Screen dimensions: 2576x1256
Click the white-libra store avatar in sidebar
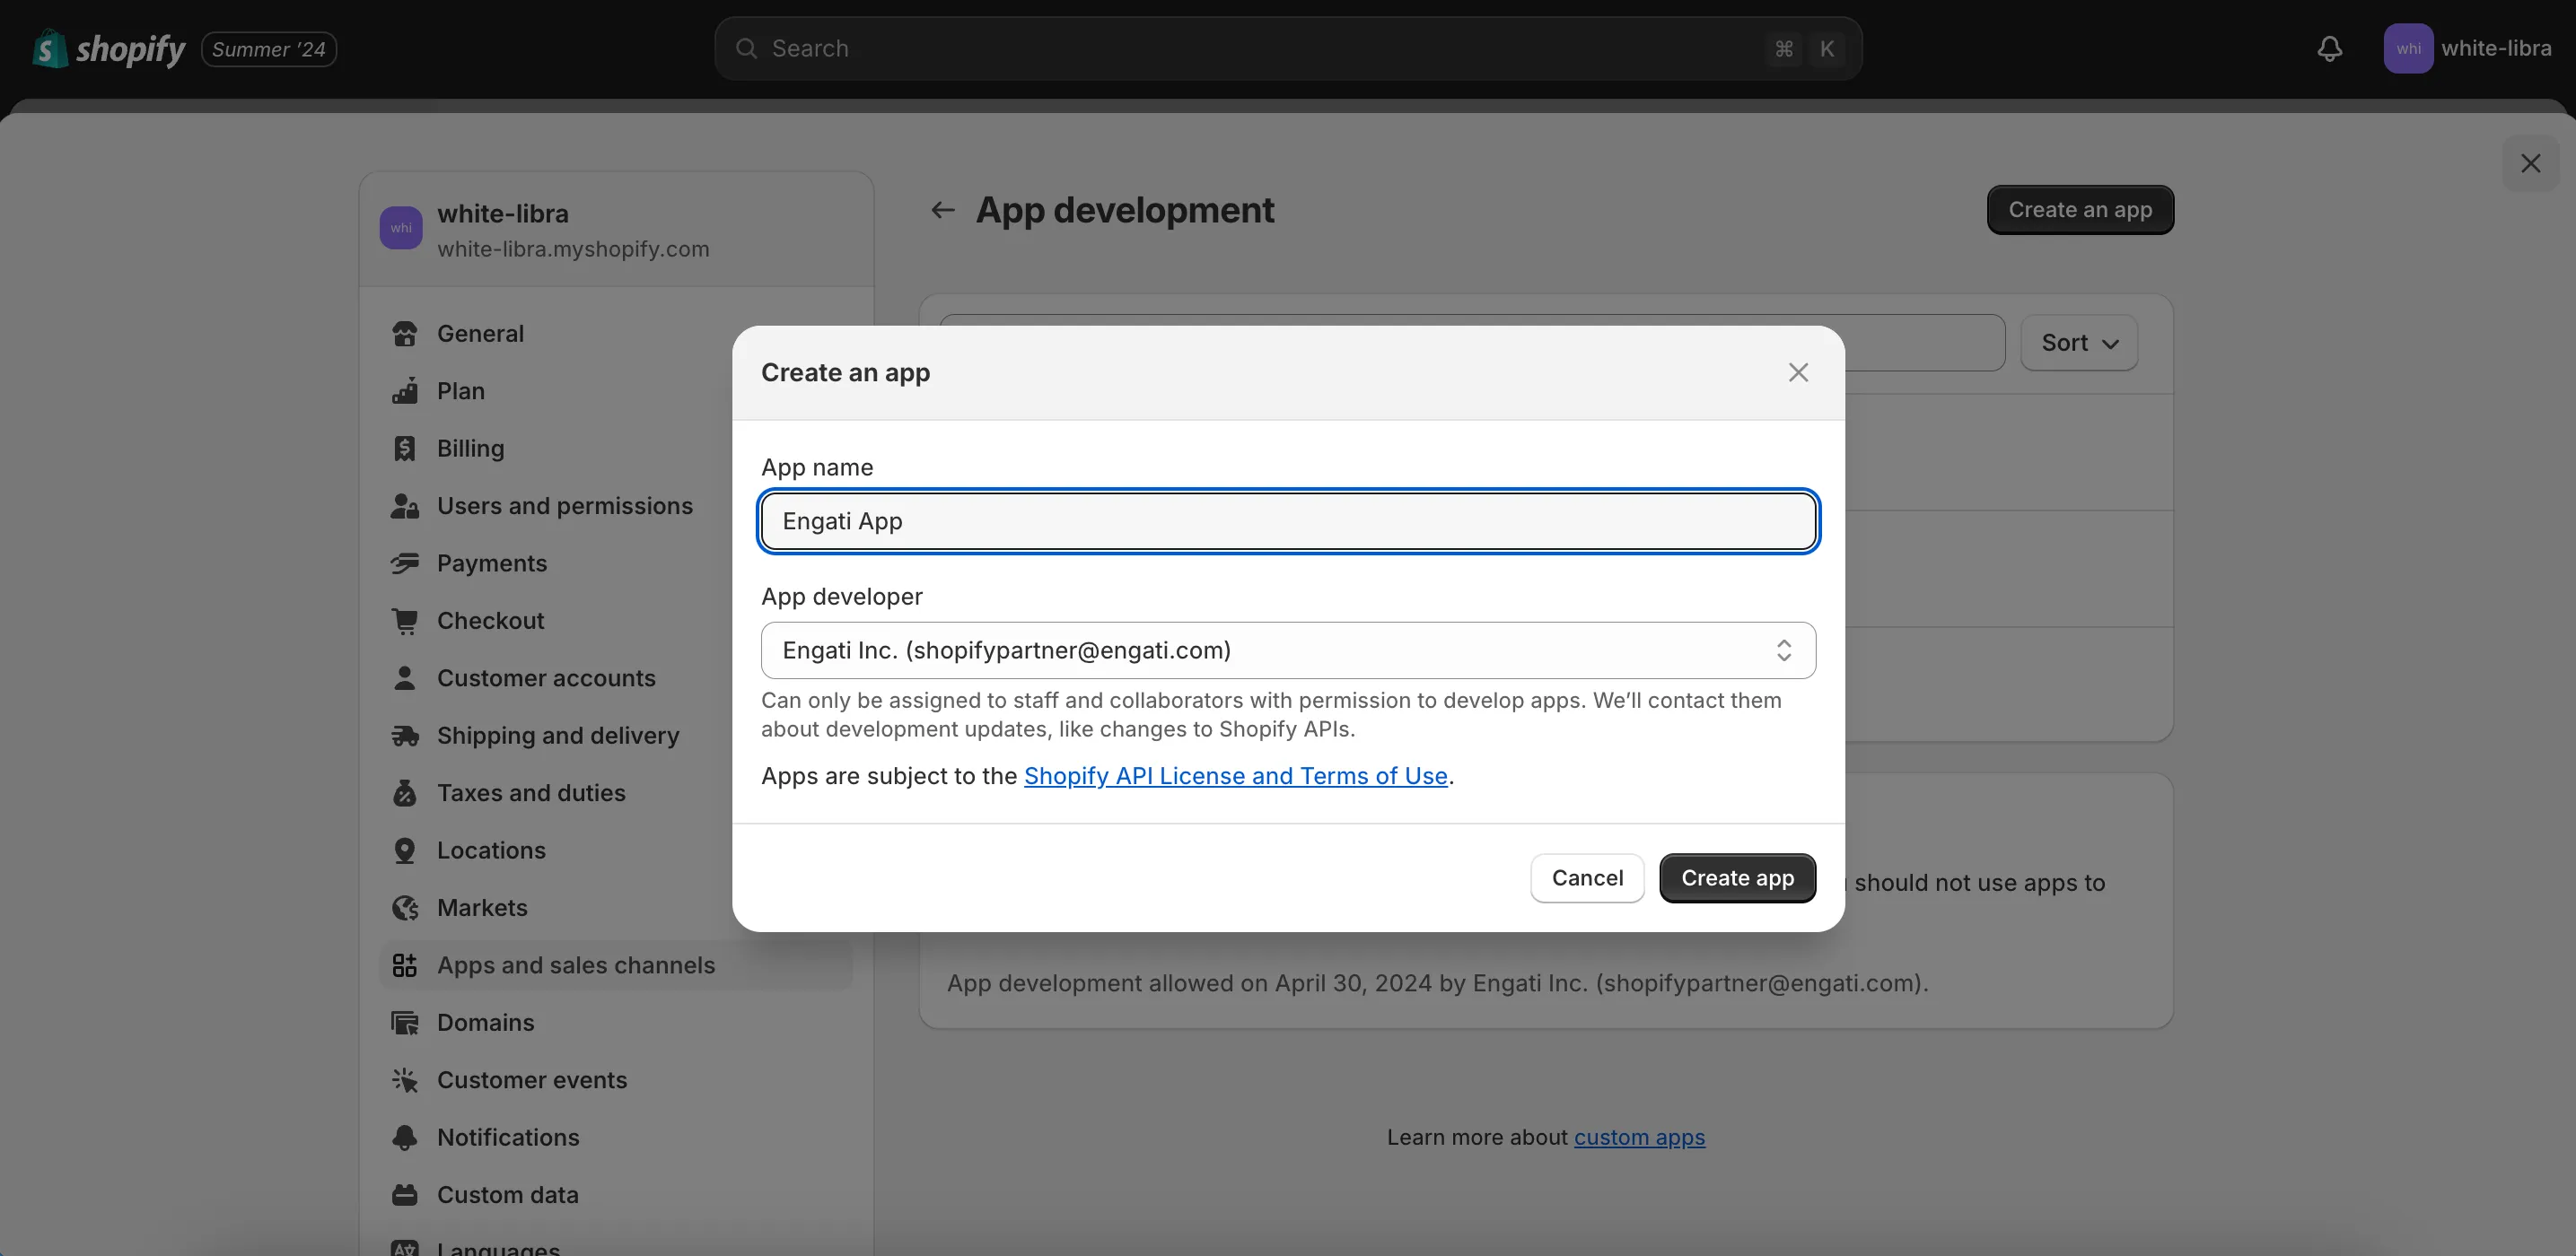pos(401,228)
